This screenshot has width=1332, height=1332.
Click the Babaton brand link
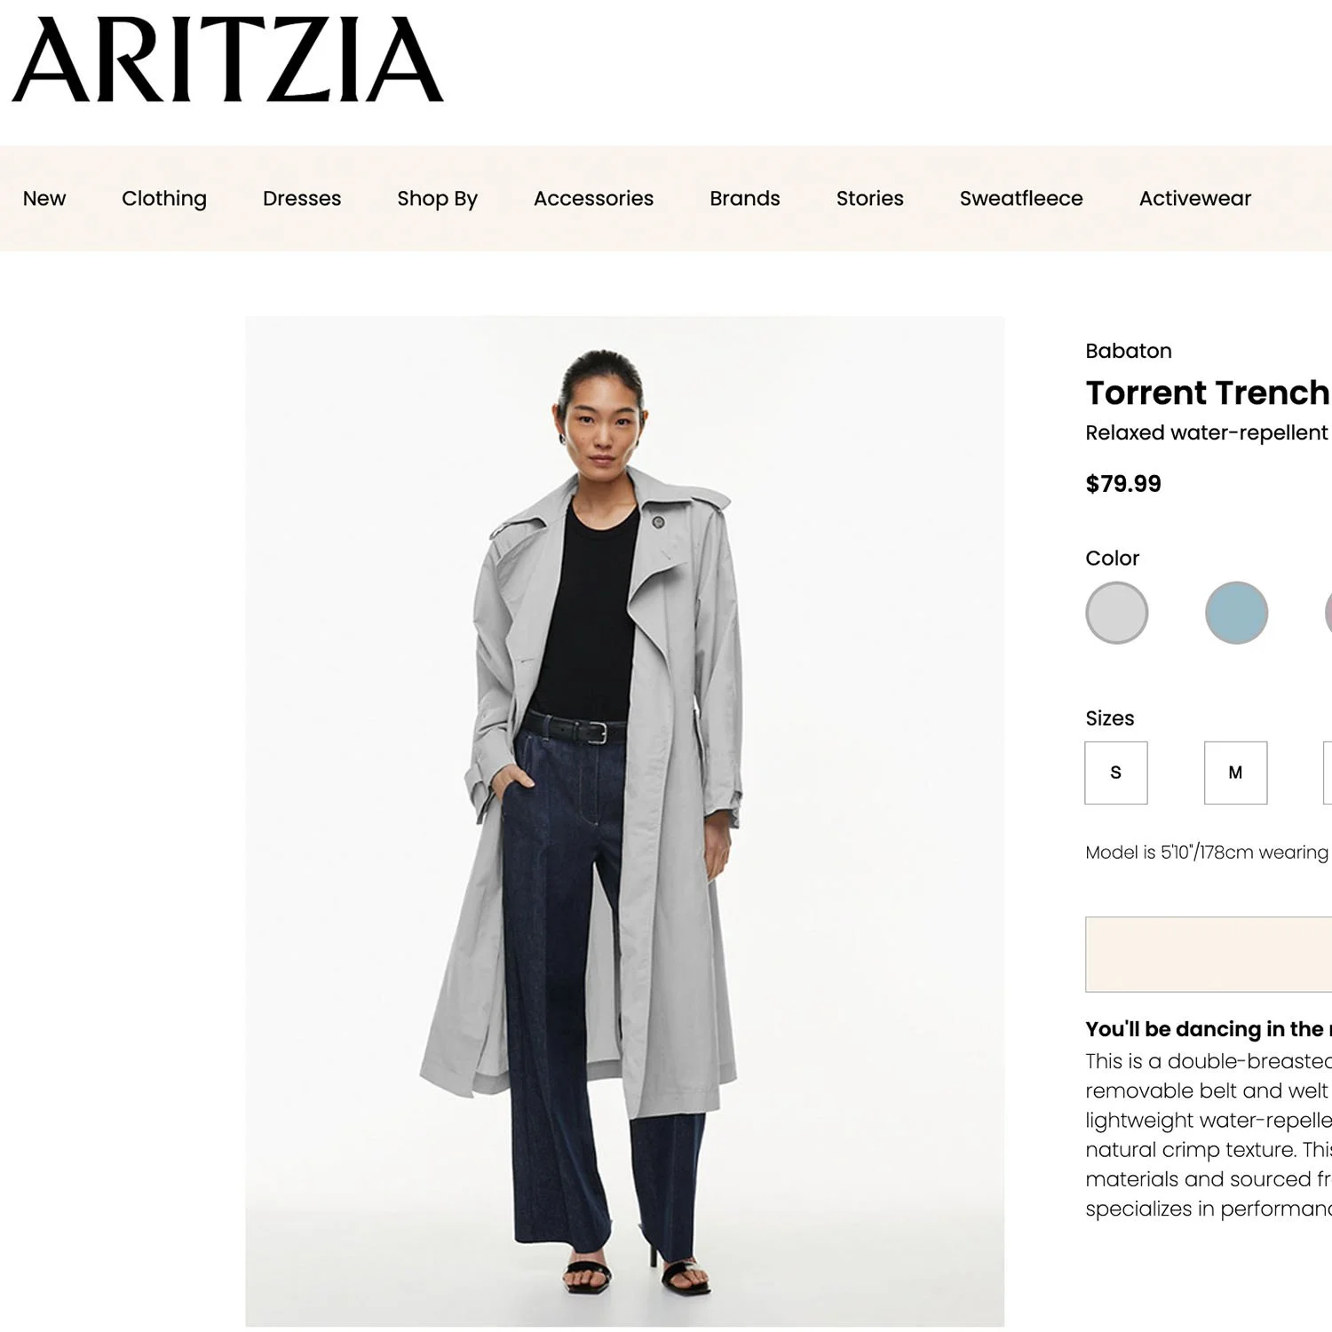click(x=1129, y=351)
